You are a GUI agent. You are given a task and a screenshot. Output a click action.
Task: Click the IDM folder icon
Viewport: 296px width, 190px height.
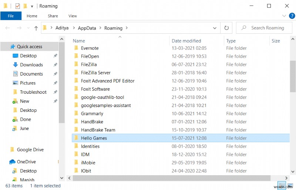tap(76, 154)
